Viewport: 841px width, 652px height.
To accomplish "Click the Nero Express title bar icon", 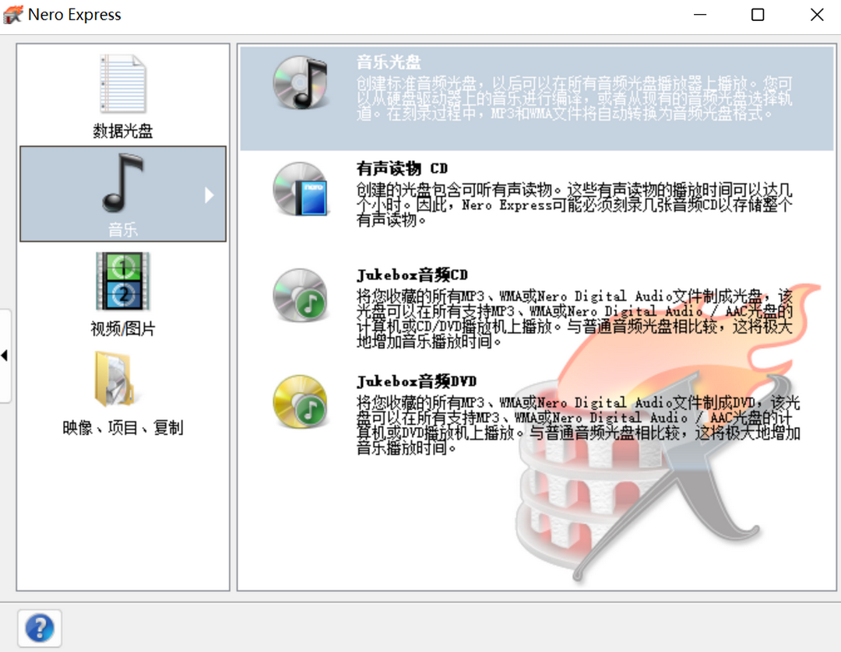I will tap(12, 14).
